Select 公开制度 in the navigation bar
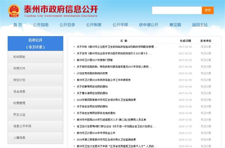Viewport: 225px width, 148px height. pos(94,25)
